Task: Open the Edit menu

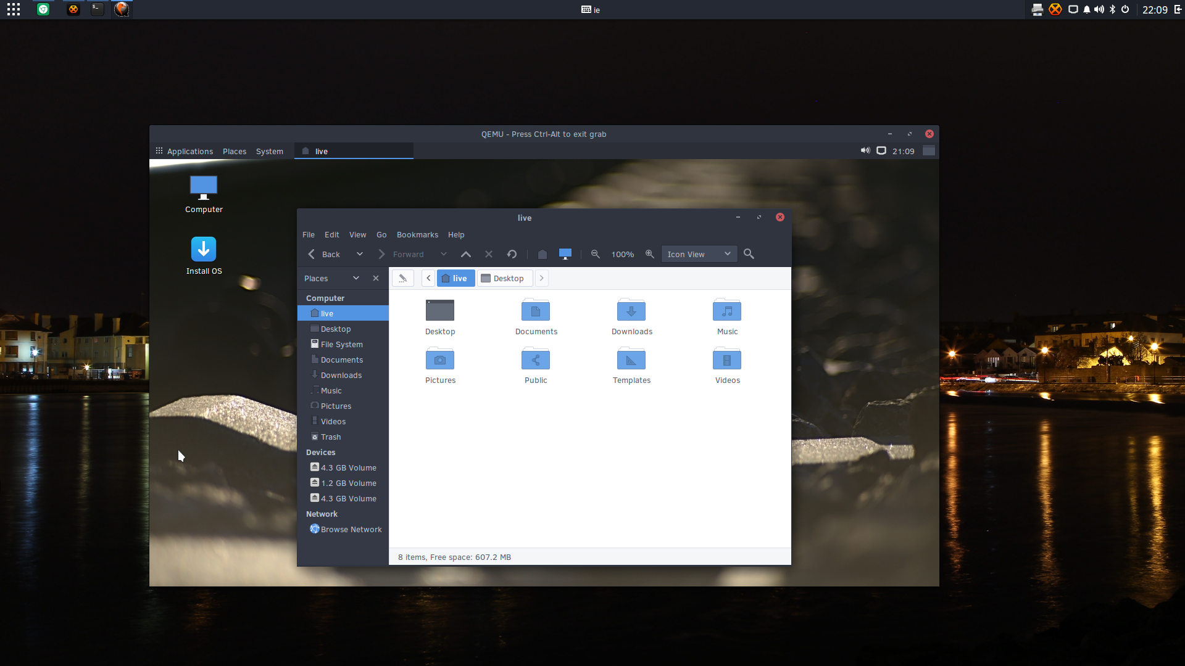Action: coord(332,235)
